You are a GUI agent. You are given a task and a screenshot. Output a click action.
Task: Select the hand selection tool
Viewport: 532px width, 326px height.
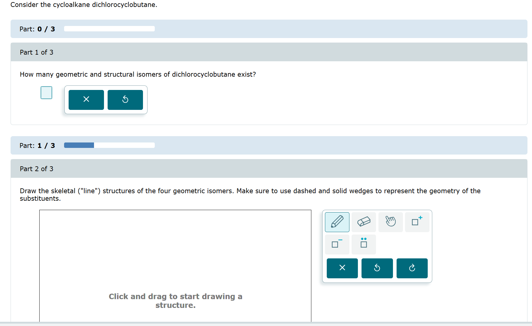coord(390,222)
